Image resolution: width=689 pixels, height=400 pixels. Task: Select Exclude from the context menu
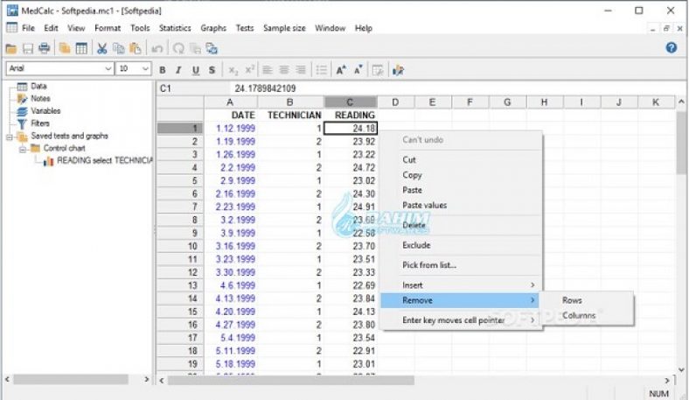click(416, 245)
